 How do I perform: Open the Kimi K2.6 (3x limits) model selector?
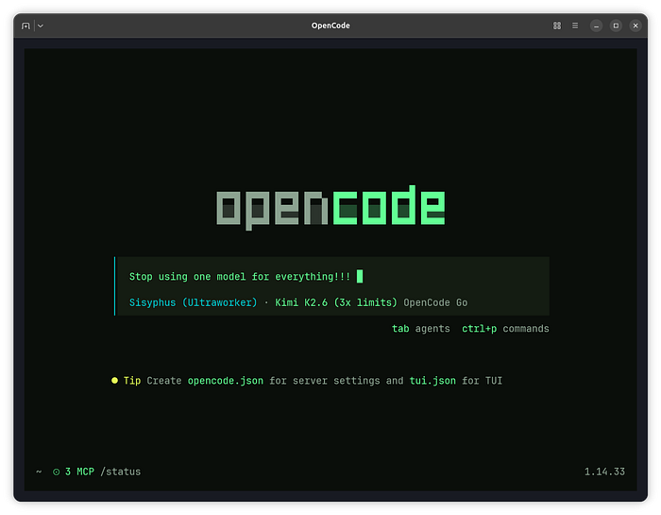coord(336,302)
